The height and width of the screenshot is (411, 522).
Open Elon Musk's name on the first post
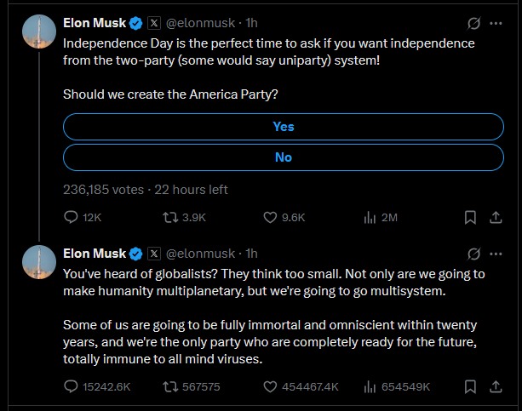point(94,22)
